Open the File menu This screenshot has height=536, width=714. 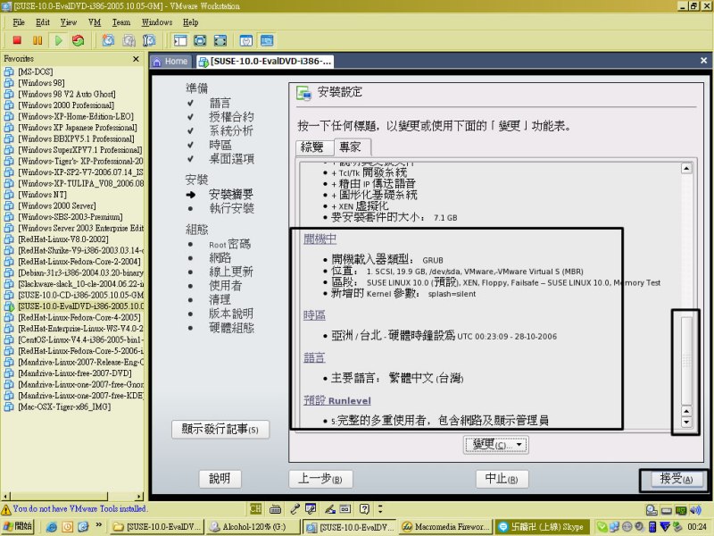19,22
